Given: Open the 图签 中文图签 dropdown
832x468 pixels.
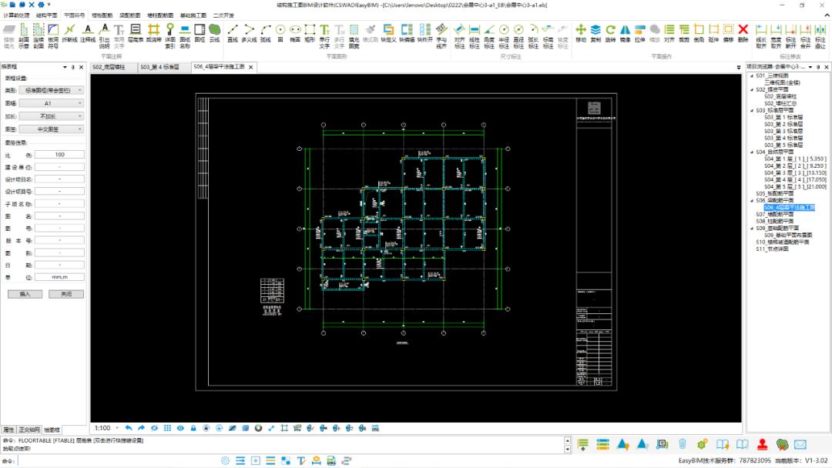Looking at the screenshot, I should pos(59,129).
